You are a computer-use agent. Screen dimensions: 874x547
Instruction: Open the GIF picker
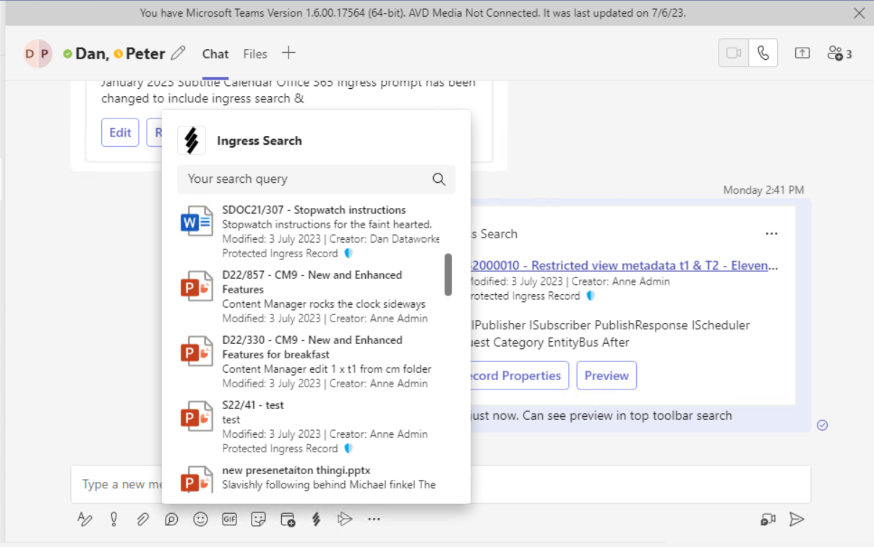(229, 519)
